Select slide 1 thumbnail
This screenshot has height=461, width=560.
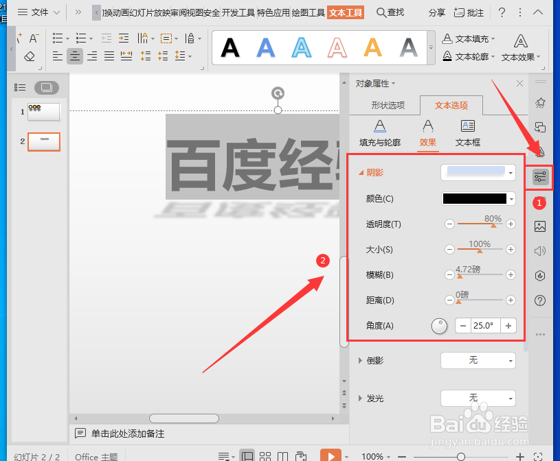click(44, 112)
